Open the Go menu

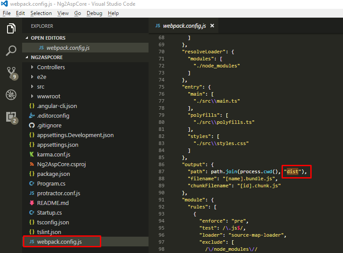[77, 13]
